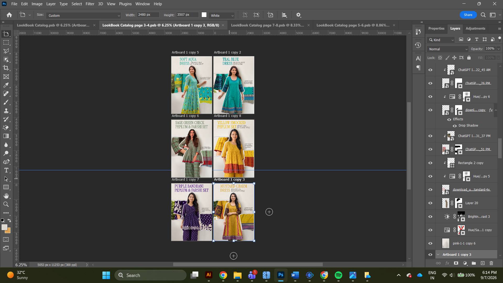
Task: Open the blend mode Normal dropdown
Action: (447, 49)
